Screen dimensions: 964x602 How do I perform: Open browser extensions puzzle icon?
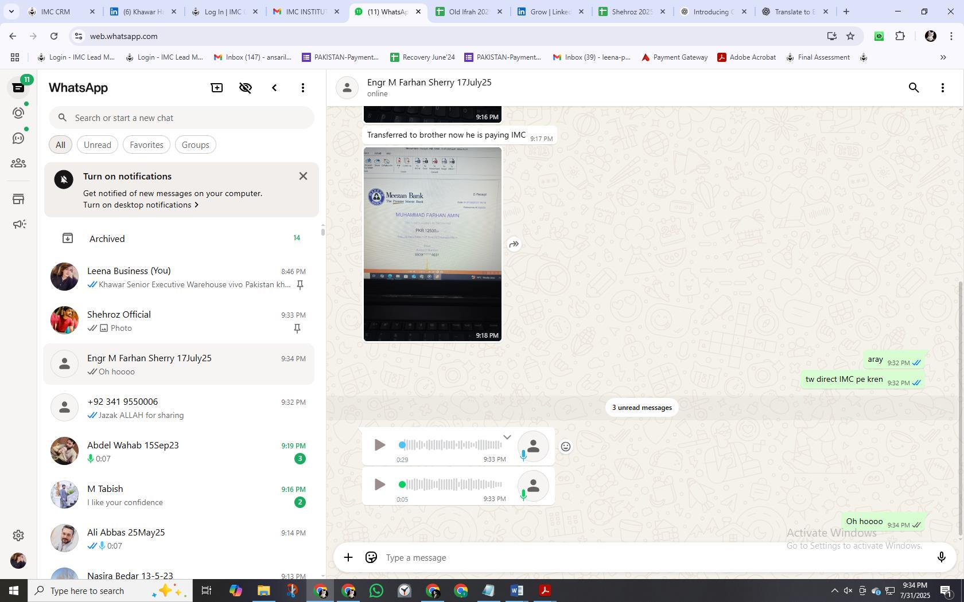(x=900, y=36)
